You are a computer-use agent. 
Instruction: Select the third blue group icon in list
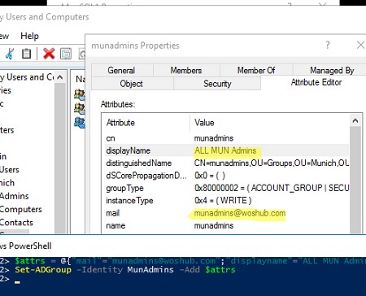[80, 123]
